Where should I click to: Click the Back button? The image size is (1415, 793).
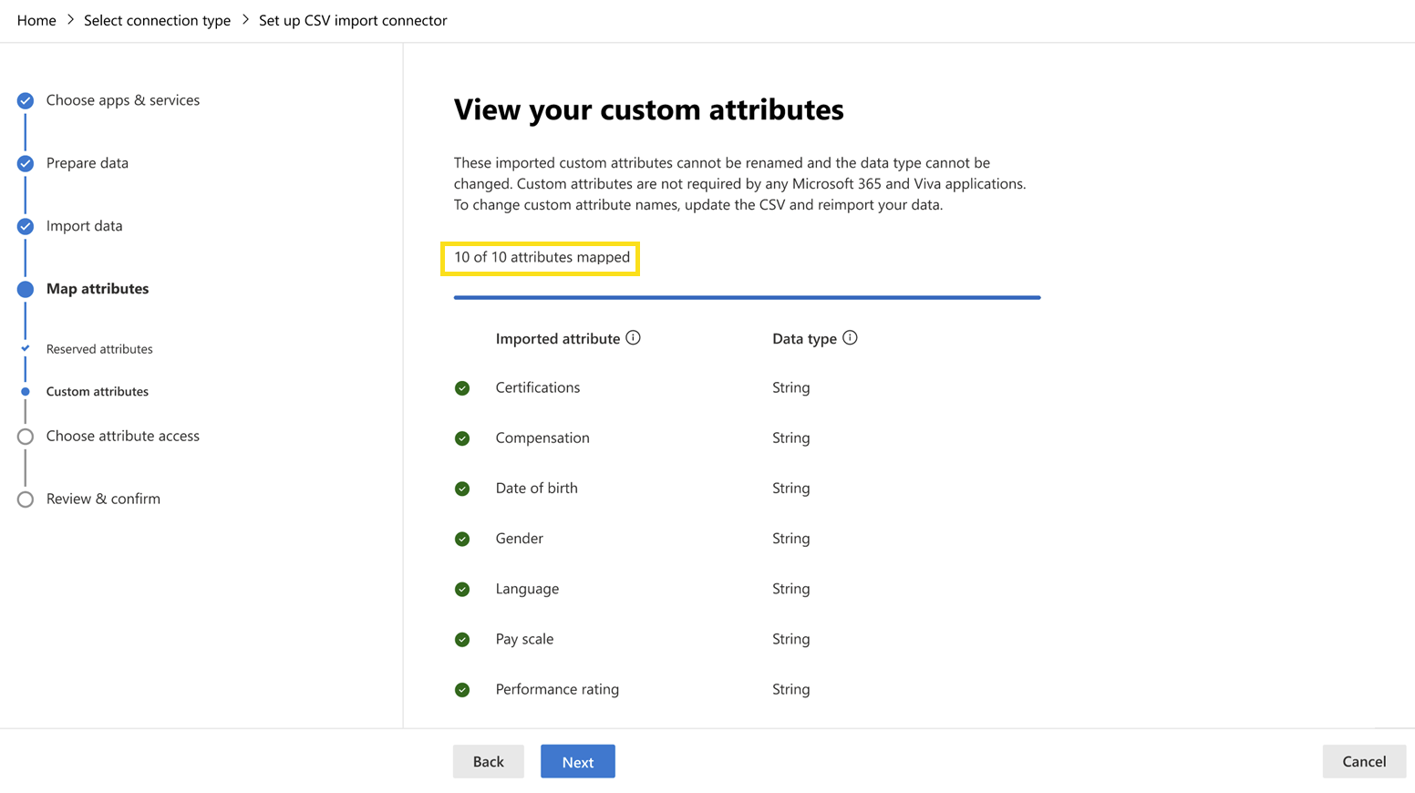click(x=488, y=761)
